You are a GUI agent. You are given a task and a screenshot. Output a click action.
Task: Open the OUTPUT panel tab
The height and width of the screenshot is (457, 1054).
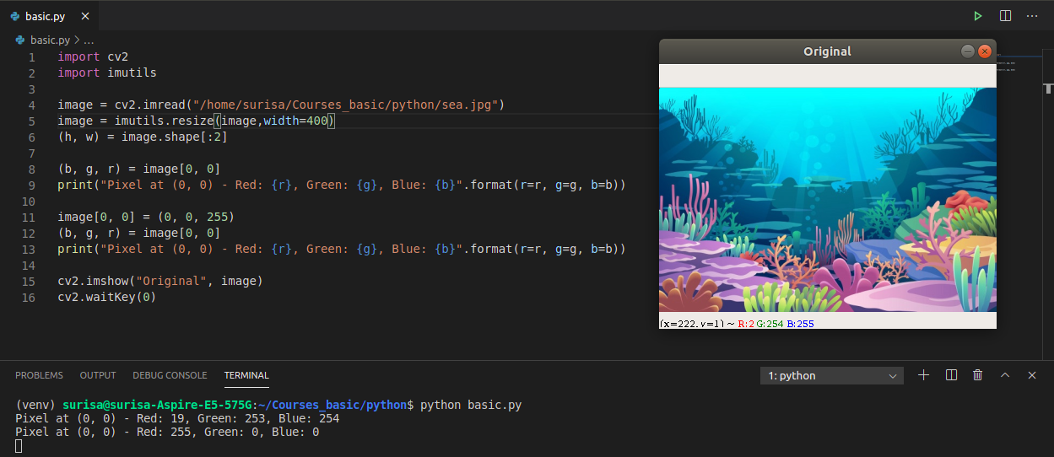pos(98,375)
